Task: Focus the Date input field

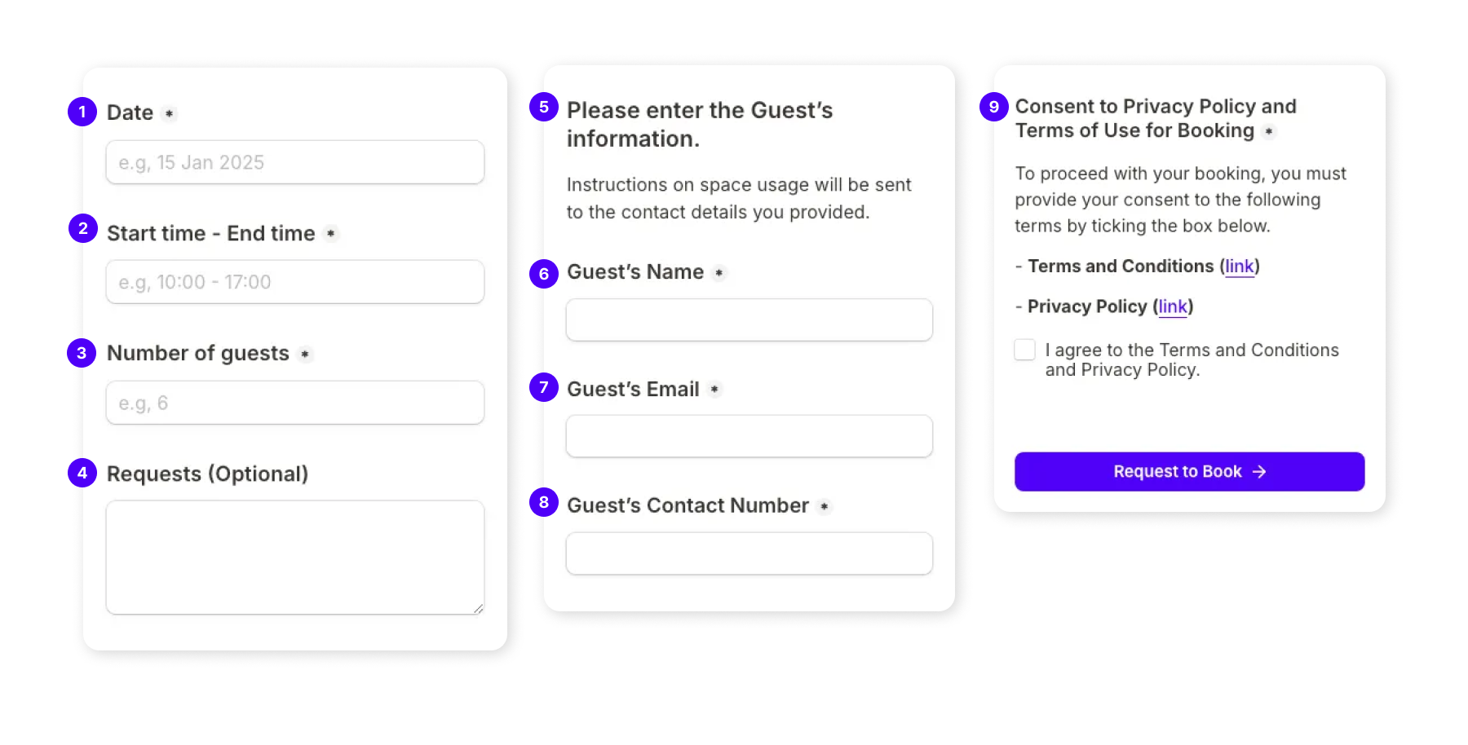Action: tap(295, 162)
